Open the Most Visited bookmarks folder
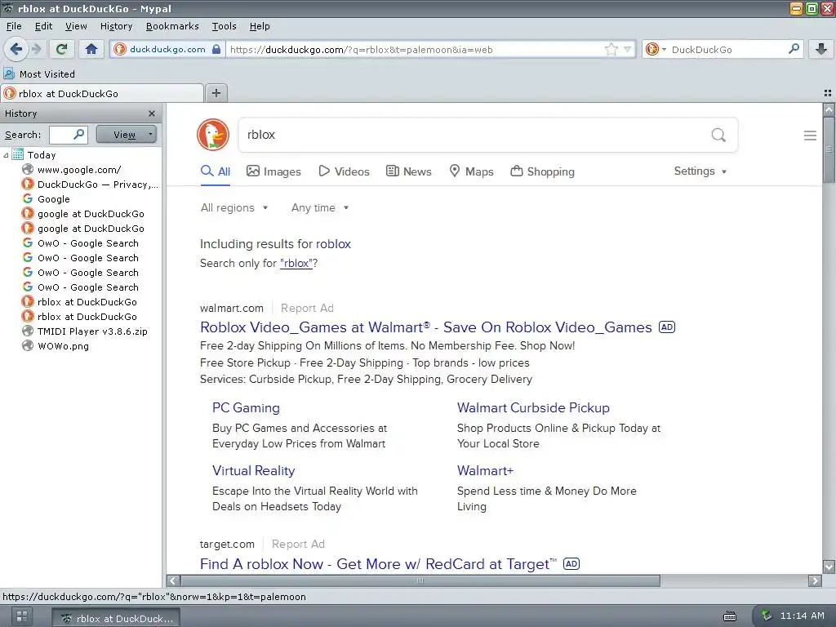Viewport: 836px width, 627px height. 39,74
